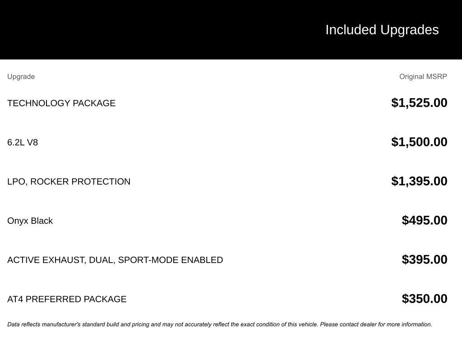Click the $1,525.00 price
Viewport: 462px width, 346px height.
[419, 103]
